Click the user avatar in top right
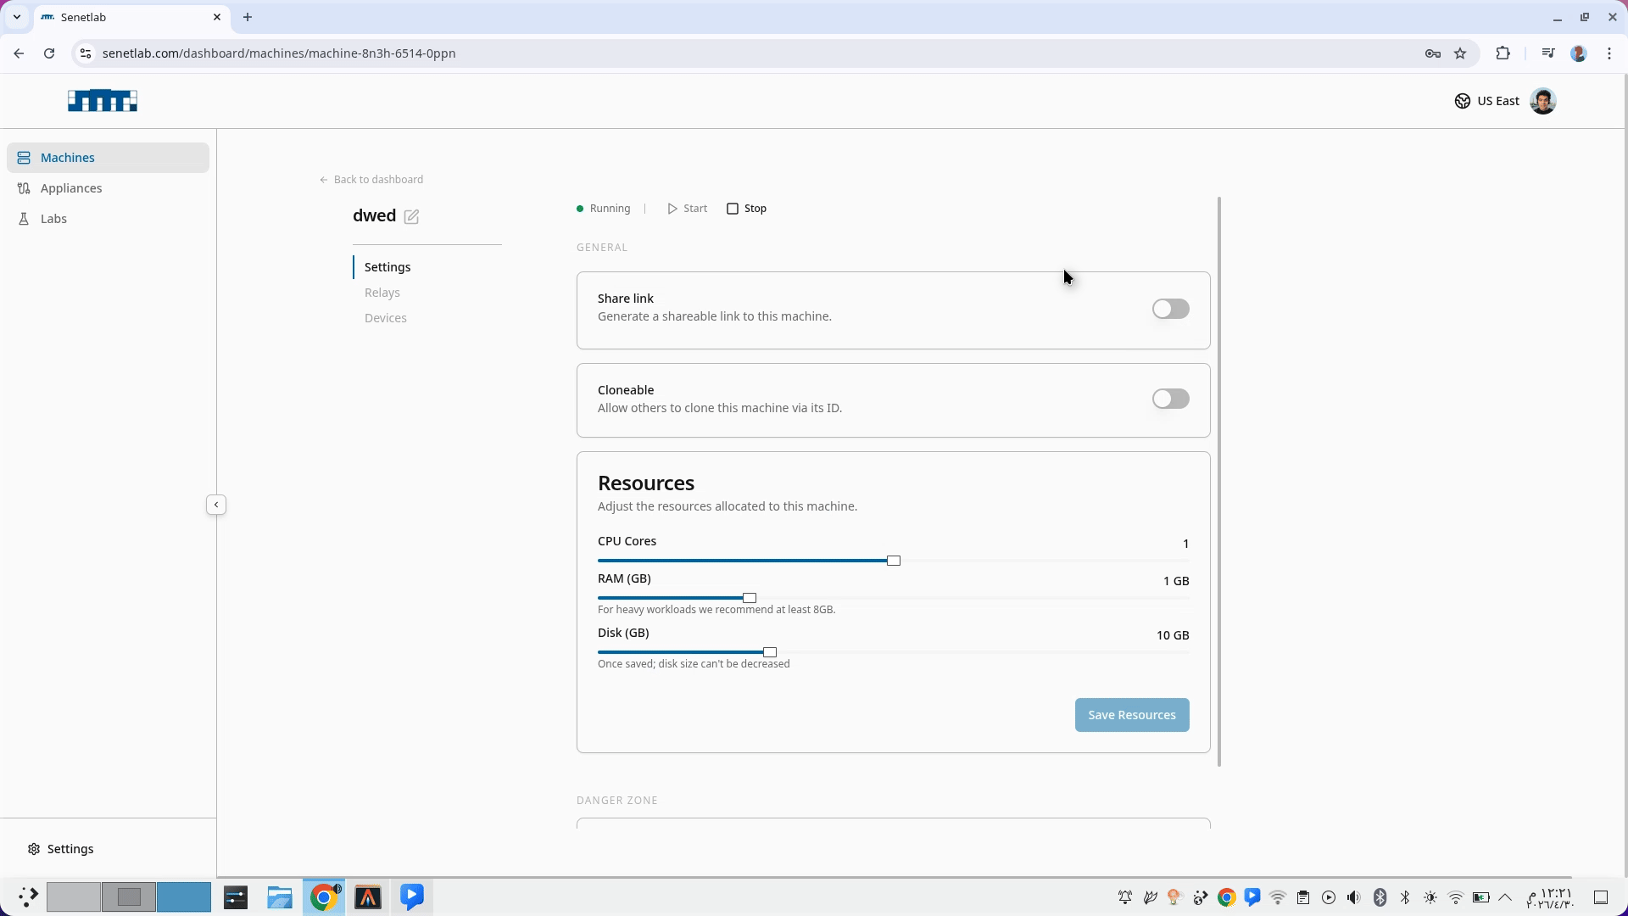This screenshot has height=916, width=1628. click(1542, 101)
